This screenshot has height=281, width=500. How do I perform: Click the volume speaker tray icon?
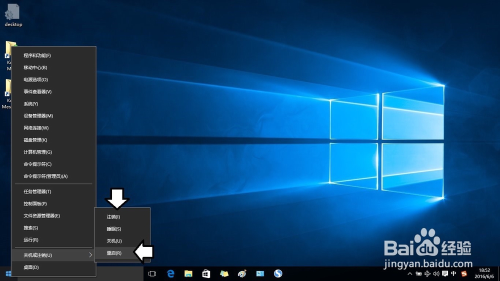pyautogui.click(x=436, y=273)
